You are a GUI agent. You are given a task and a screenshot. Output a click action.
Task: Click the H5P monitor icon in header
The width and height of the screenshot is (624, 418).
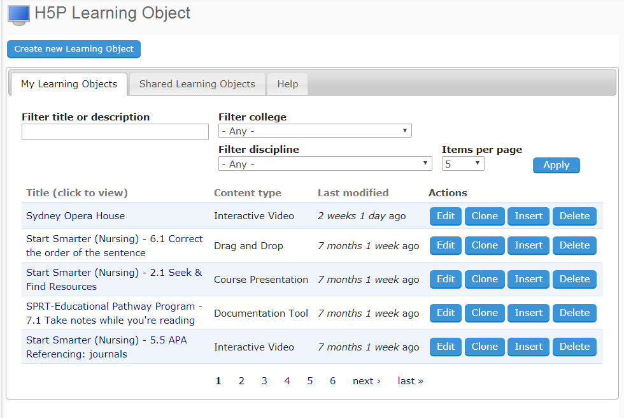pos(18,14)
